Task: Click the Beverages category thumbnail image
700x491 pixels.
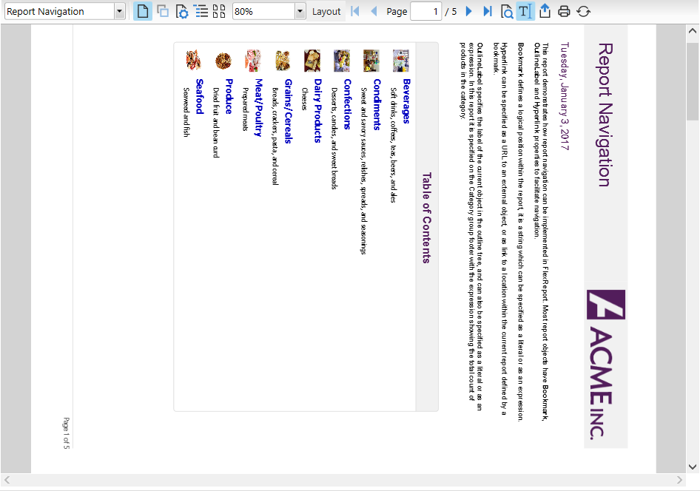Action: click(x=401, y=61)
